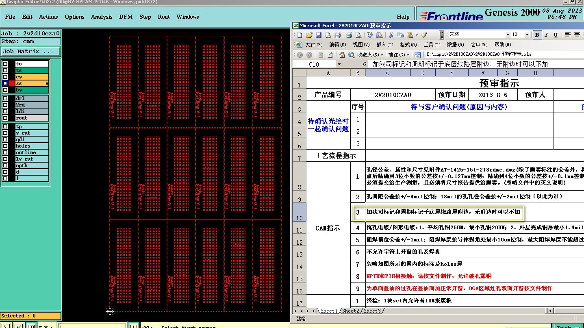Viewport: 584px width, 328px height.
Task: Open the Excel 格式 Format menu
Action: point(408,45)
